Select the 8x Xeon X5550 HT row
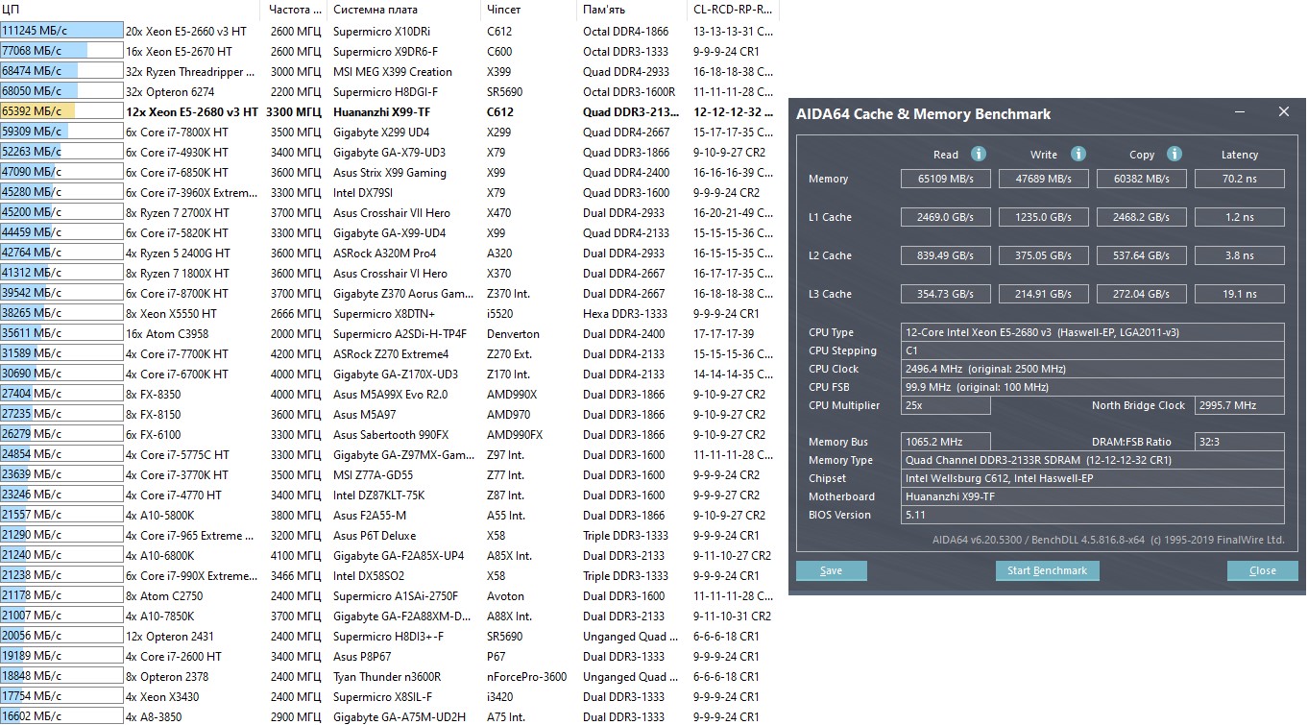This screenshot has height=725, width=1308. 389,313
